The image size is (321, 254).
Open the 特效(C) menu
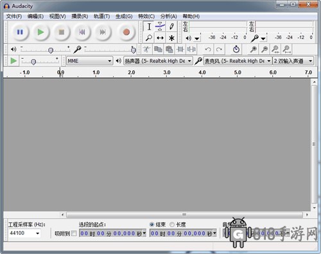[146, 16]
